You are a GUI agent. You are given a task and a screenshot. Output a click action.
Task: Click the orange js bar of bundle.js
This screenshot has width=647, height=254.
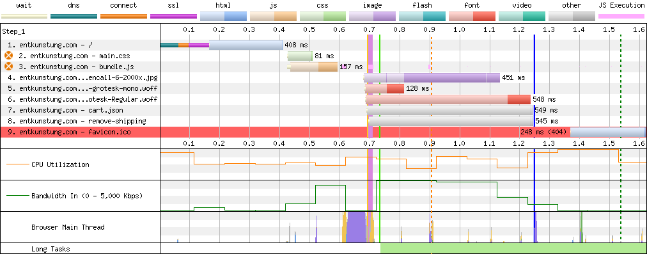(x=314, y=67)
